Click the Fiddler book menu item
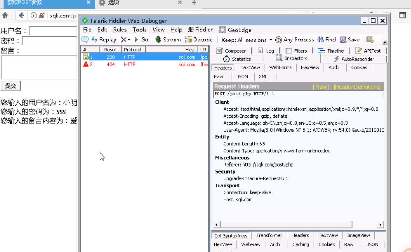The height and width of the screenshot is (252, 411). (201, 30)
